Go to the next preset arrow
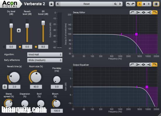Screen dimensions: 161x116 click(120, 4)
